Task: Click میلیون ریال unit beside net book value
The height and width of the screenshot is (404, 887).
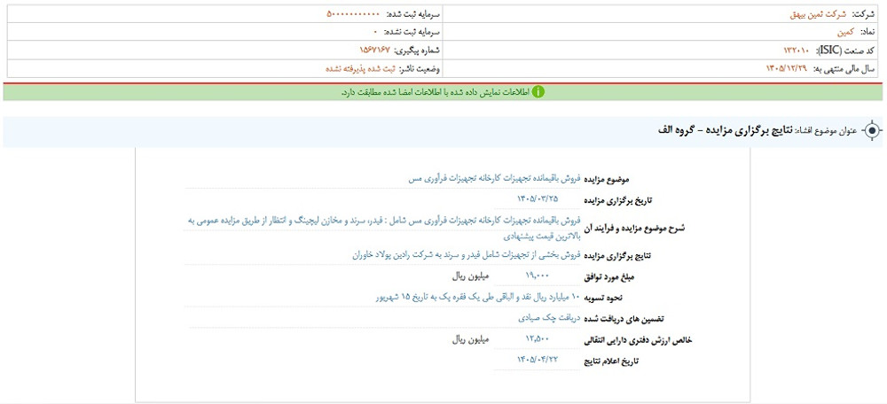Action: (x=469, y=339)
